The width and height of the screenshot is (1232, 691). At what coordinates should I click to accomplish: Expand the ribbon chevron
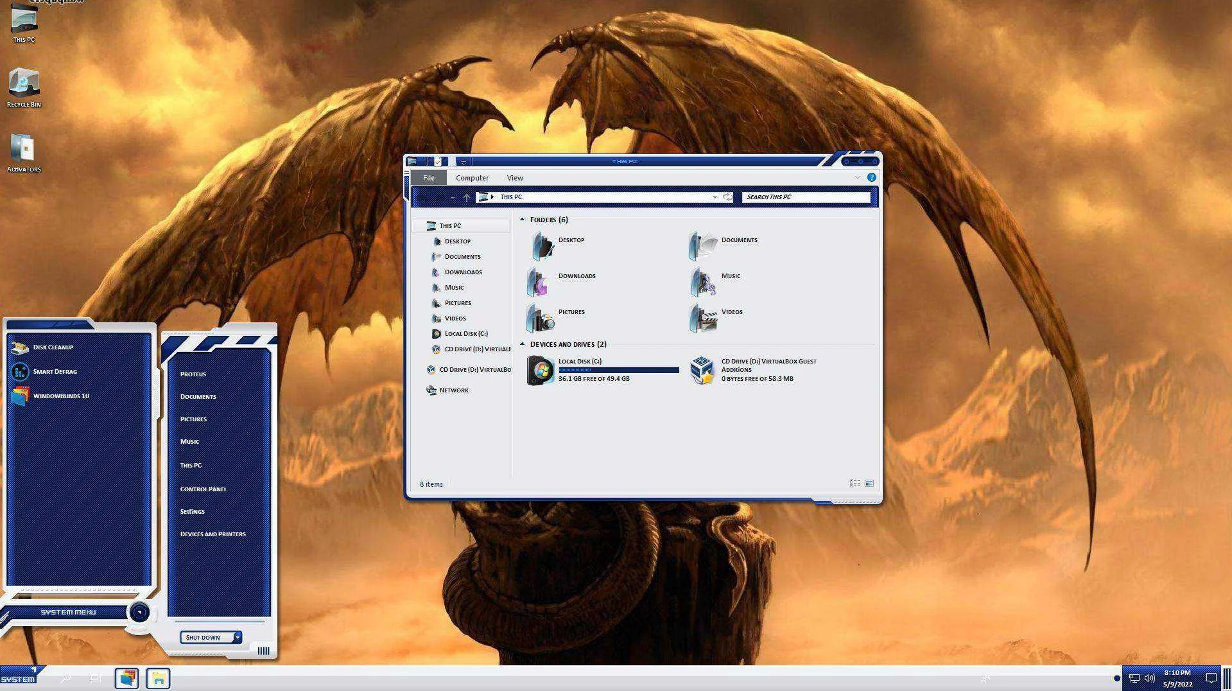click(x=857, y=177)
